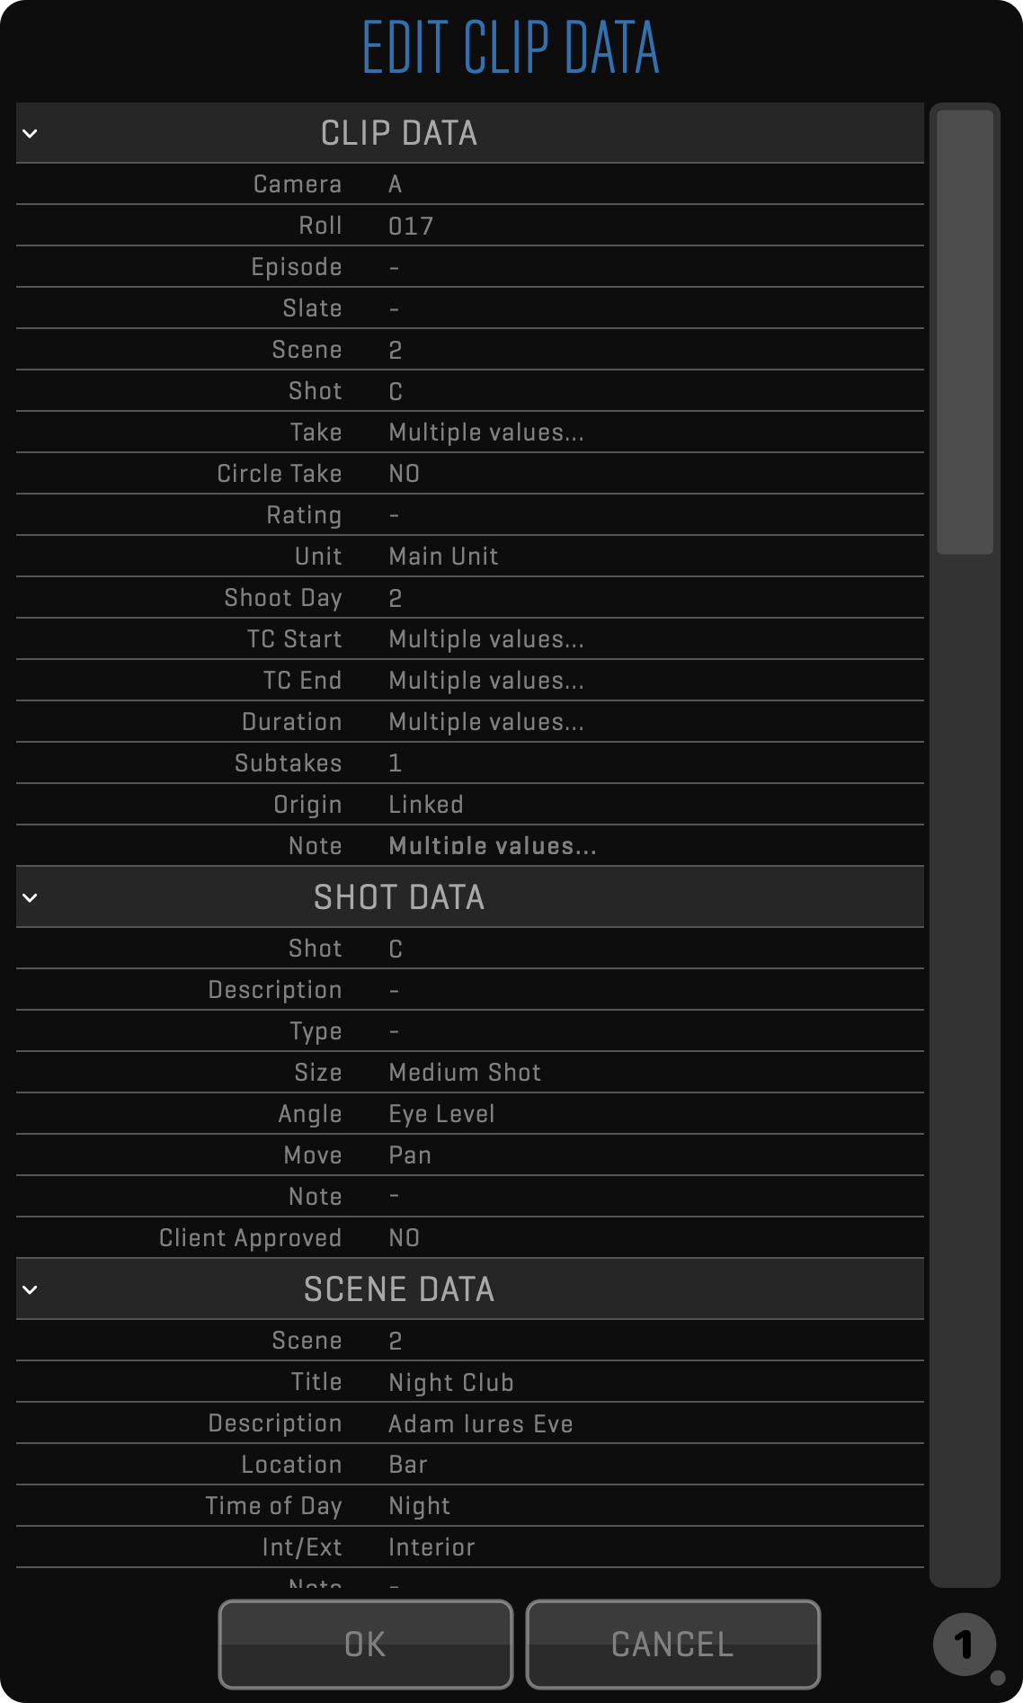1023x1703 pixels.
Task: Click the vertical scrollbar thumb
Action: (x=965, y=331)
